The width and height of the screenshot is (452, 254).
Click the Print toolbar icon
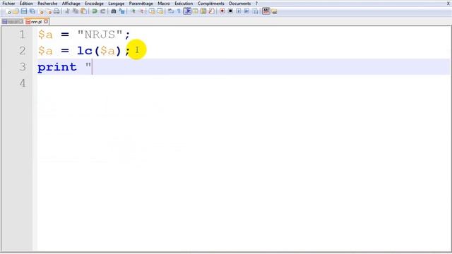point(56,11)
